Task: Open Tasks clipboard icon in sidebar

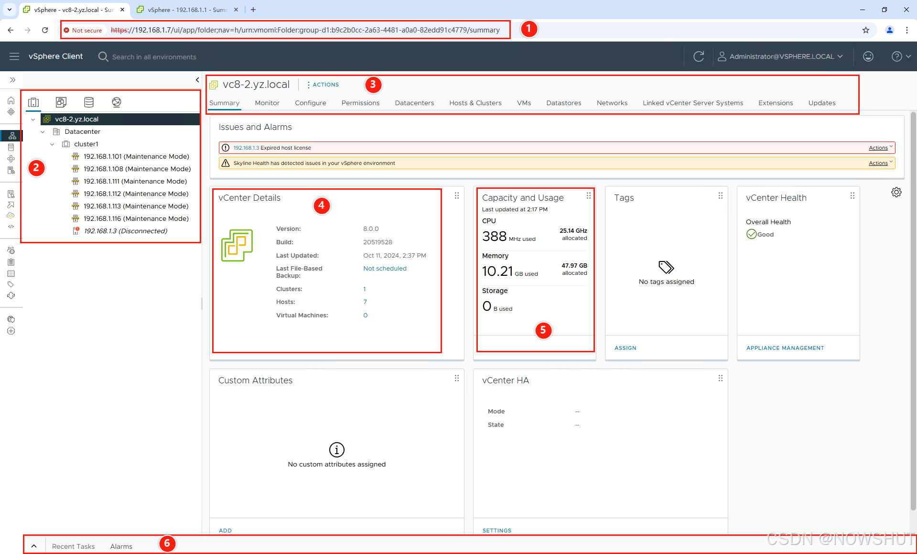Action: tap(11, 262)
